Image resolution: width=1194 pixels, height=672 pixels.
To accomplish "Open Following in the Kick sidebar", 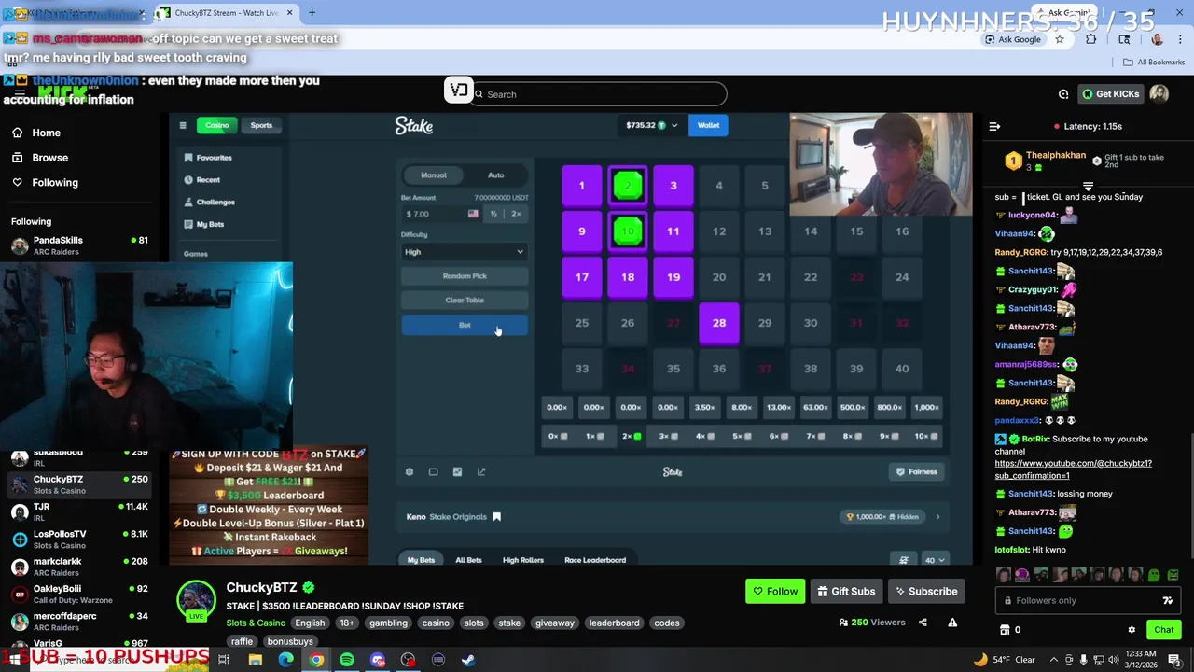I will [45, 182].
